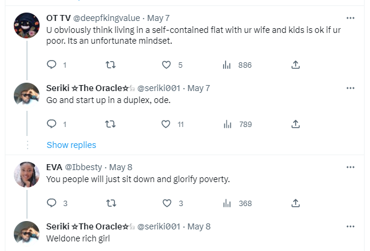This screenshot has height=251, width=370.
Task: Share OT TV's tweet
Action: pyautogui.click(x=295, y=65)
